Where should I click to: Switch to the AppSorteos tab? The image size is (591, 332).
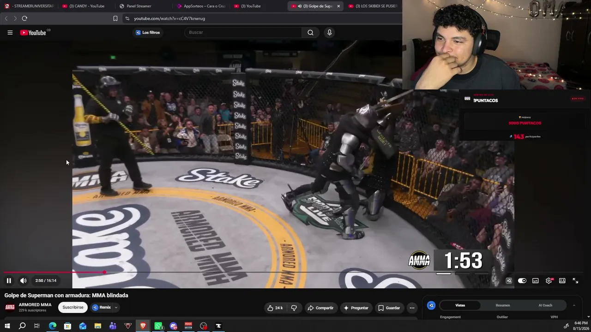201,6
